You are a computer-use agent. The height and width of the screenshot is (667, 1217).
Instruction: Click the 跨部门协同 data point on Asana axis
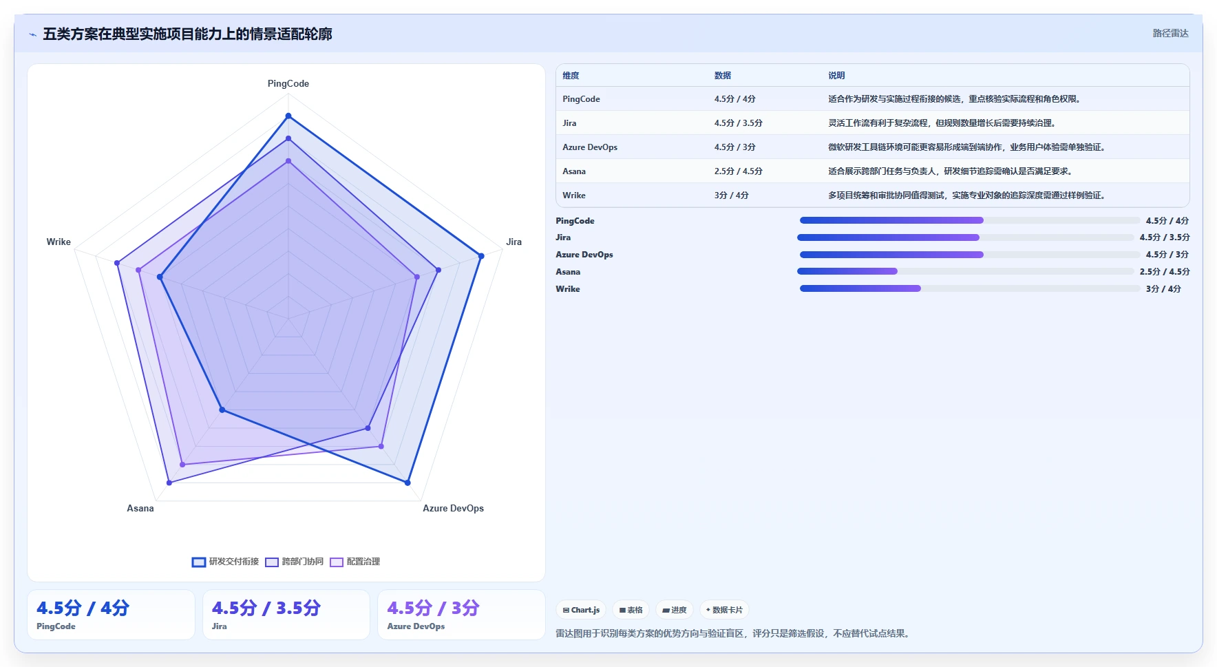tap(169, 483)
